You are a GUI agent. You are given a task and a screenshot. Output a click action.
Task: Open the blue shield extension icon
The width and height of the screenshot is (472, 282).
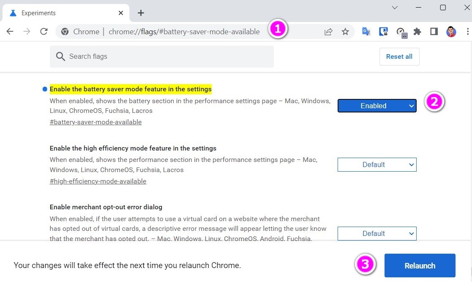click(383, 32)
